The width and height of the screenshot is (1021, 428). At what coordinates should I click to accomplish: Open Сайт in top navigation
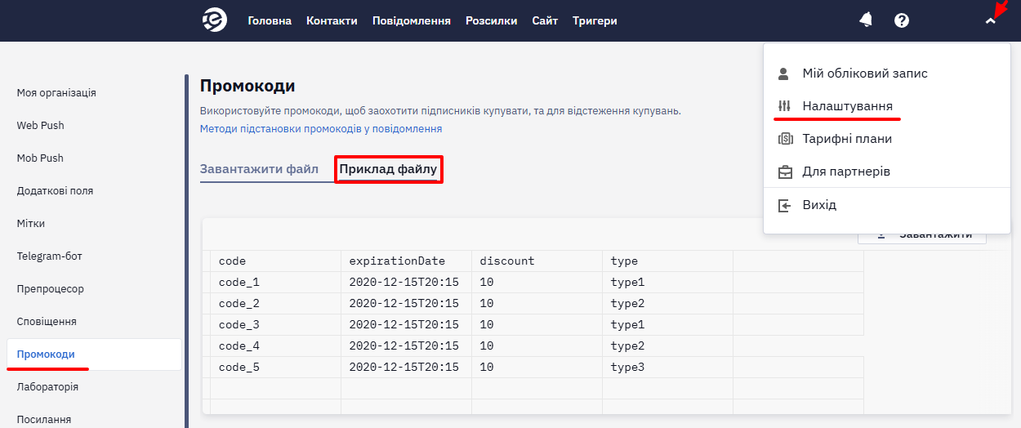545,20
